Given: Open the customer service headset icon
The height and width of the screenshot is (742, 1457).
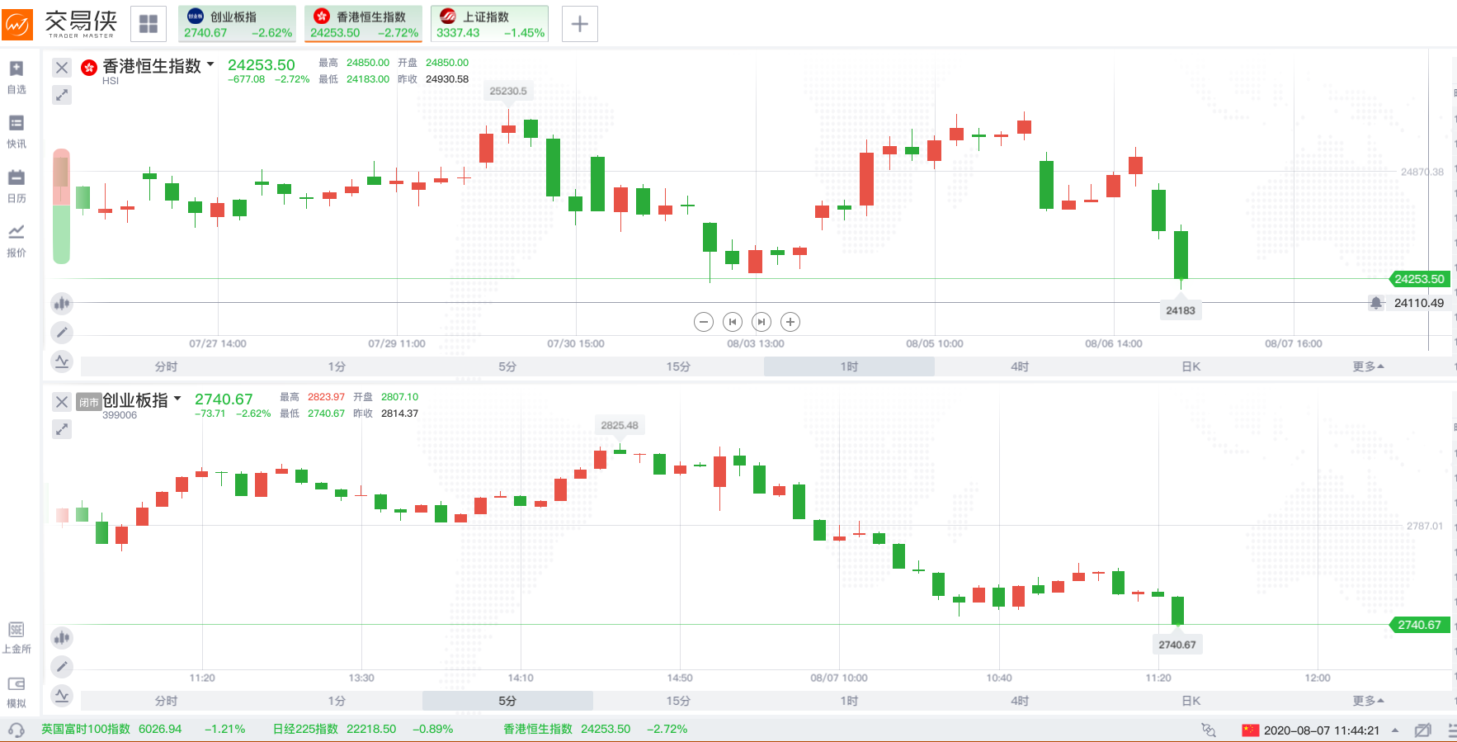Looking at the screenshot, I should [16, 730].
